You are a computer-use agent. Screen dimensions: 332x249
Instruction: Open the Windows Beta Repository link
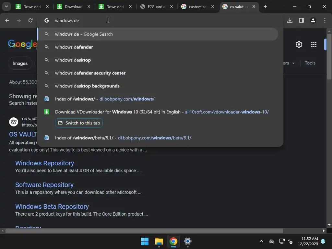[52, 207]
